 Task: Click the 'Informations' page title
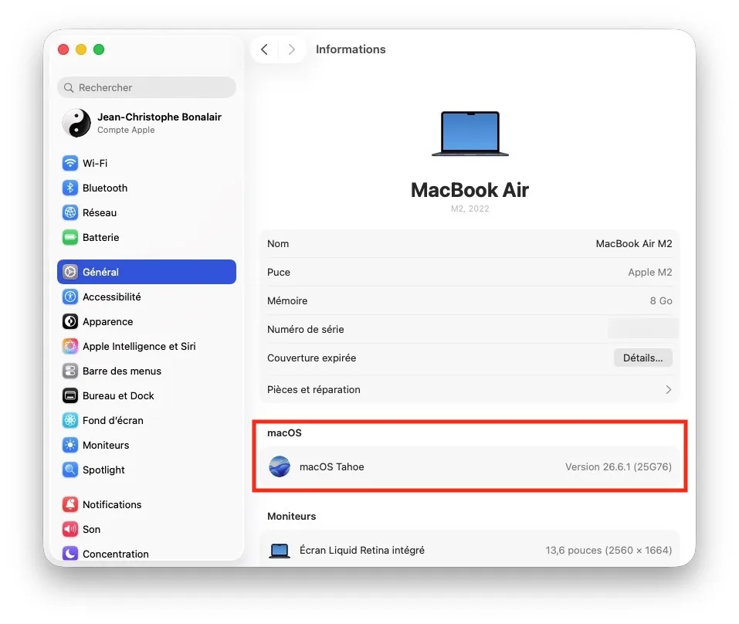point(351,49)
